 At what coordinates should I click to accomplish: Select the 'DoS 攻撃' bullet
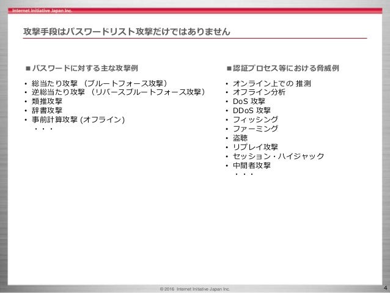pos(249,102)
